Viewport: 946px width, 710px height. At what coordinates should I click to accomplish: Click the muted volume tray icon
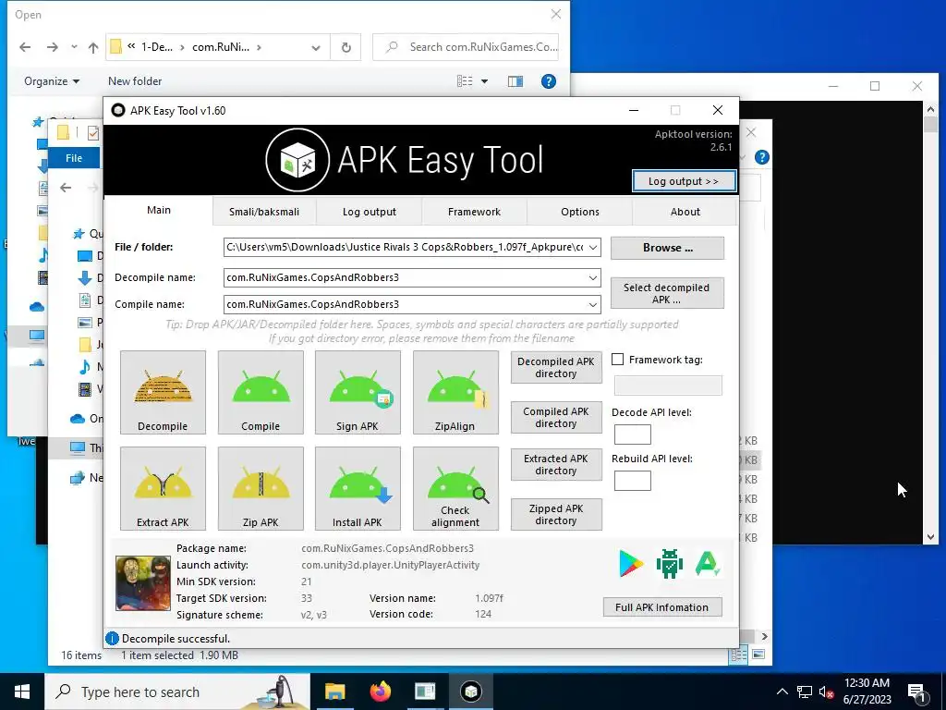click(827, 692)
